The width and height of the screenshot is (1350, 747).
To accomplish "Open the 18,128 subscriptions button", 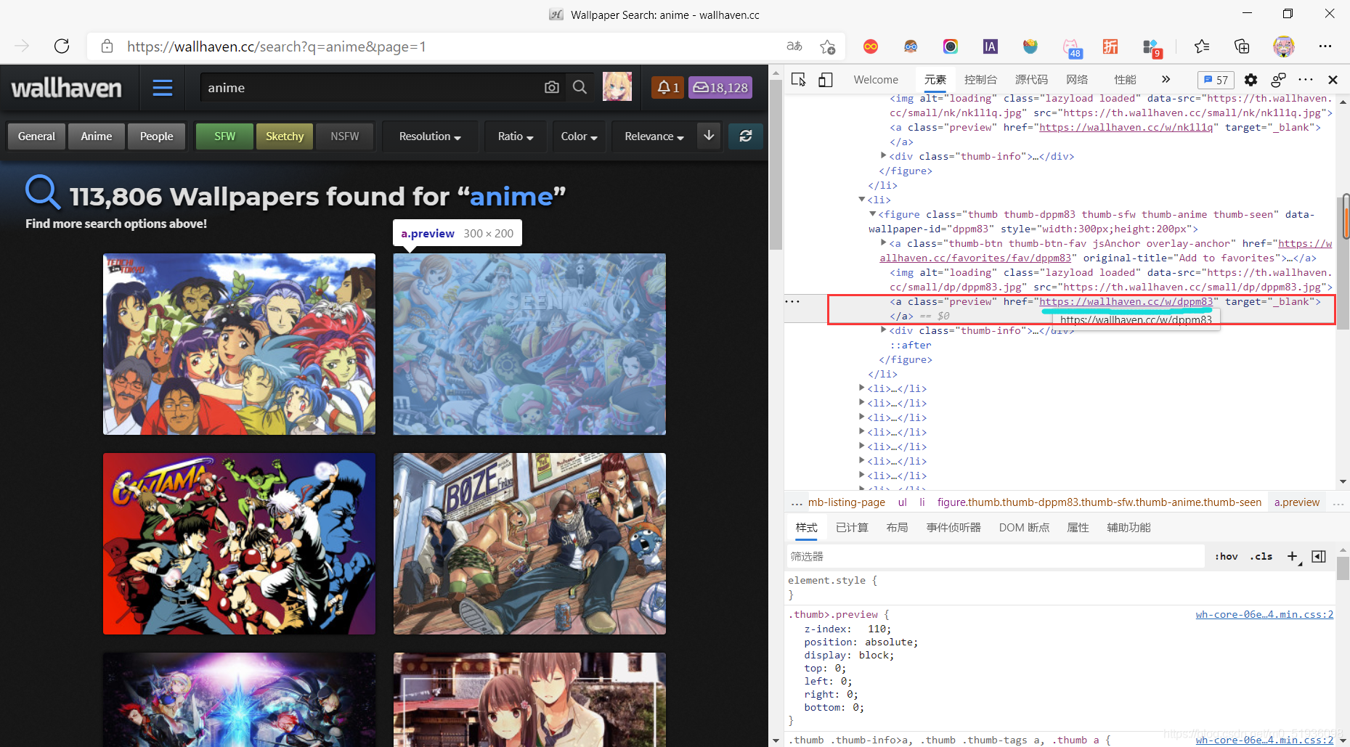I will 720,88.
